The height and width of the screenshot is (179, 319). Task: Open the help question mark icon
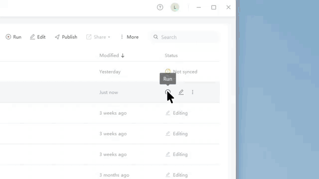160,7
